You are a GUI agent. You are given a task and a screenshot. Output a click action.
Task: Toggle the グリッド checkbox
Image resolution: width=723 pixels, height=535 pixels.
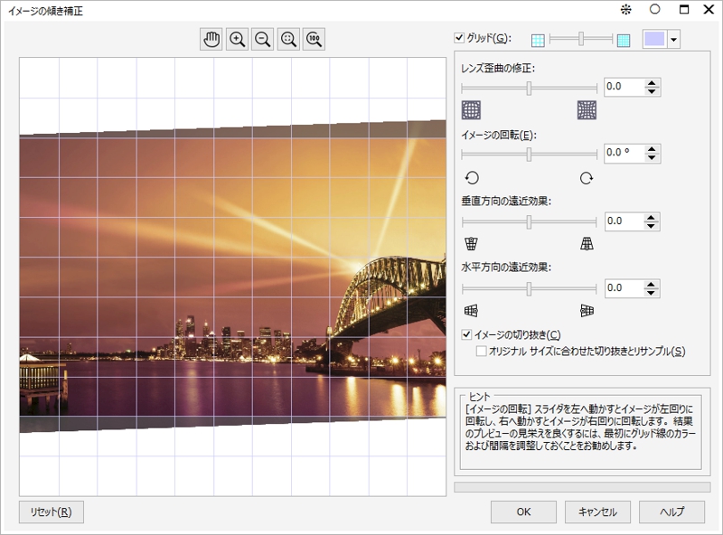click(459, 39)
